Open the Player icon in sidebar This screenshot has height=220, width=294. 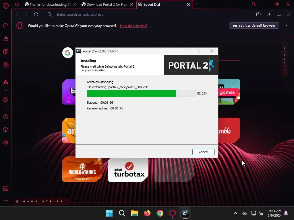click(x=6, y=99)
